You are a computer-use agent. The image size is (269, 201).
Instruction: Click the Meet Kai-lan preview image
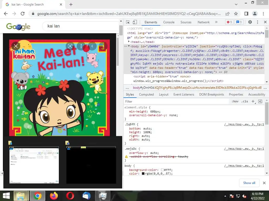click(59, 88)
